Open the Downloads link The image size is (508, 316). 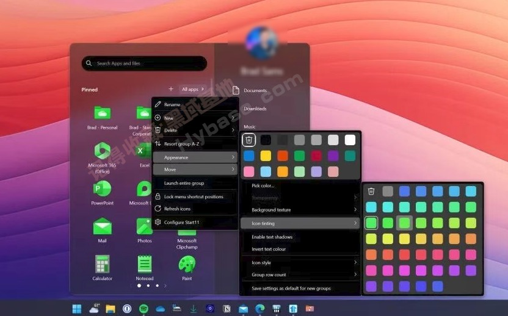[255, 109]
